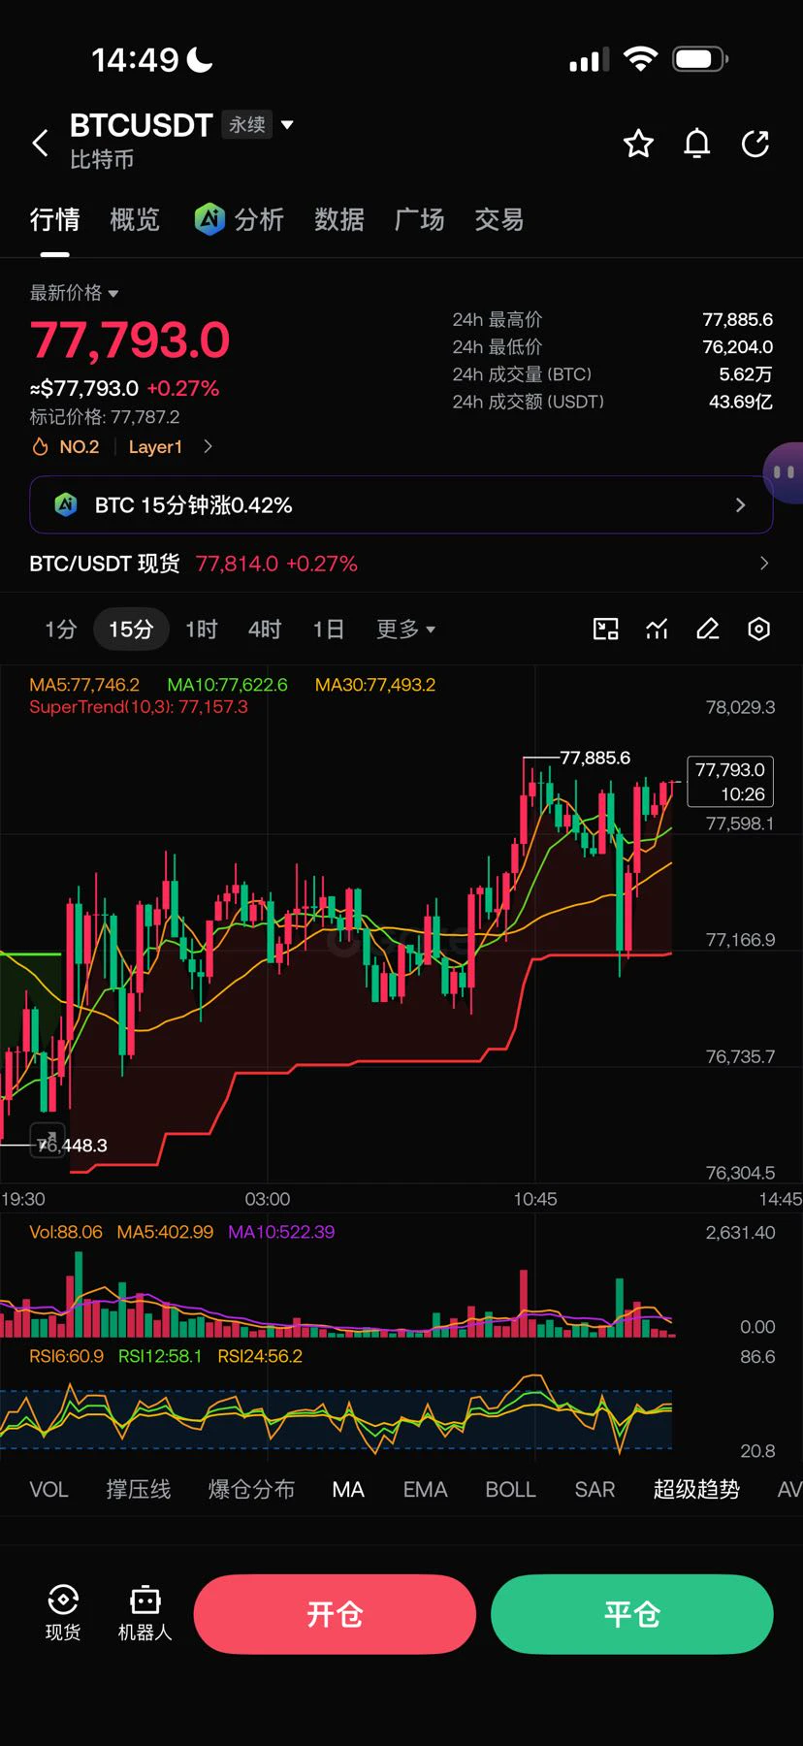Open the NO.2 ranking link

pyautogui.click(x=80, y=447)
